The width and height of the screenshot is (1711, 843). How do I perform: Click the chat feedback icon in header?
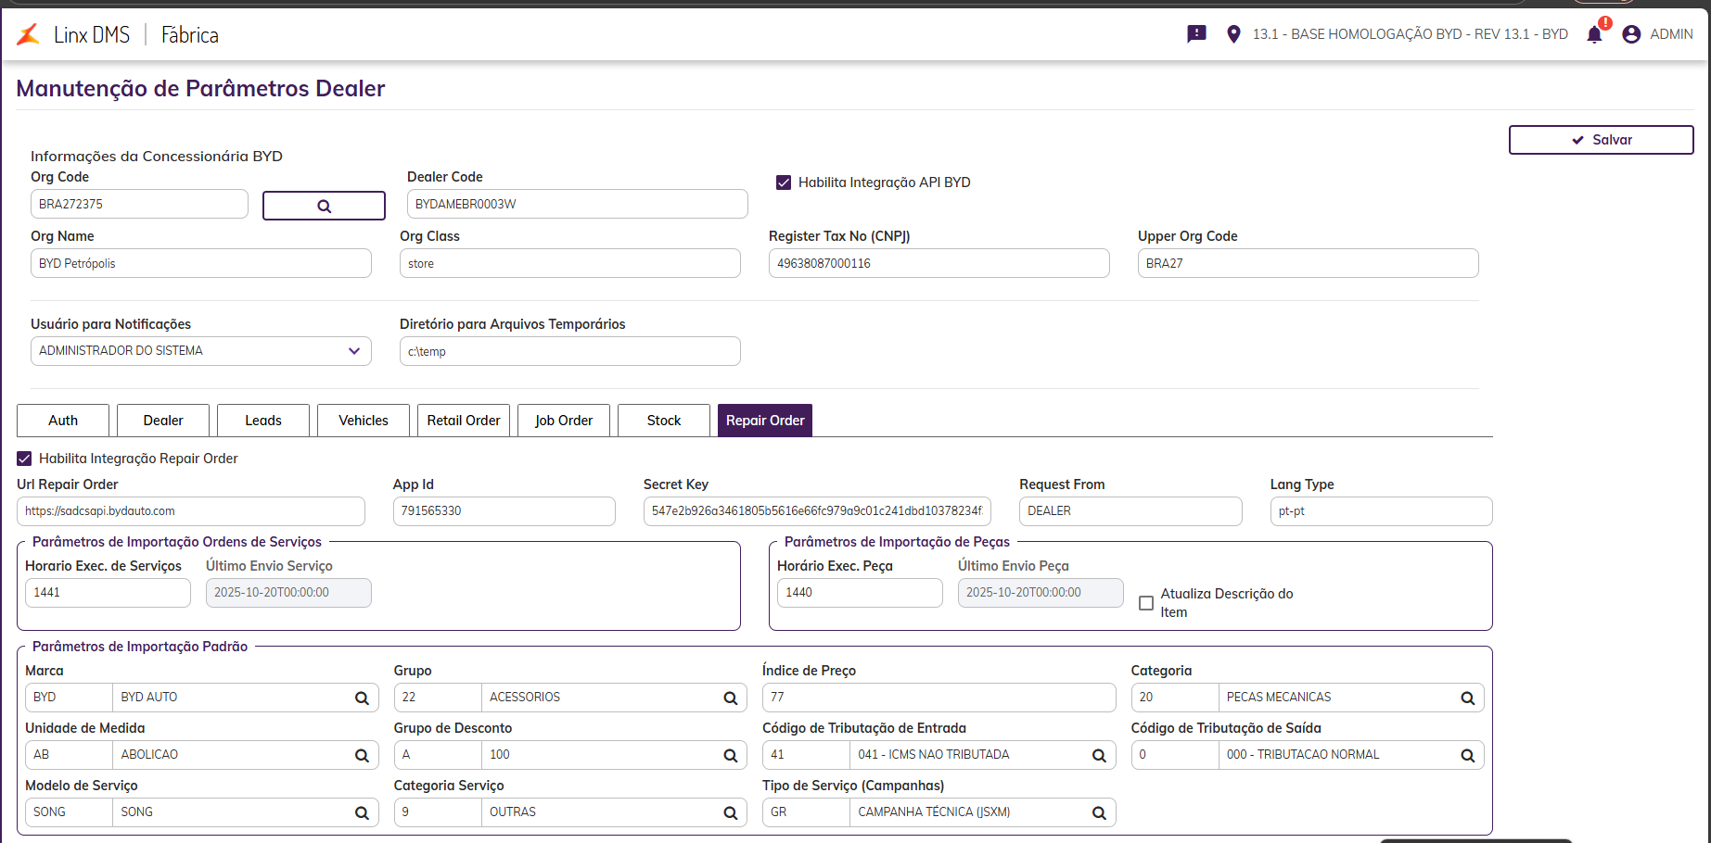(1196, 34)
